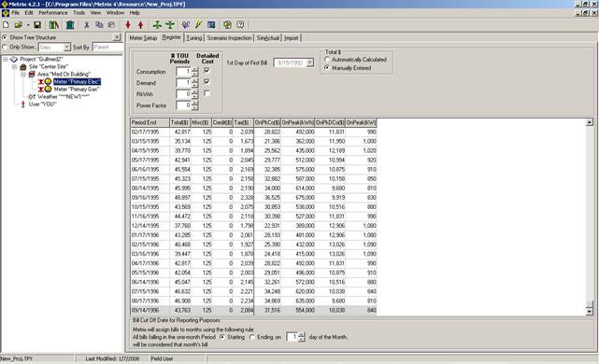599x364 pixels.
Task: Toggle Detailed Cost checkbox for RkVAh
Action: (207, 93)
